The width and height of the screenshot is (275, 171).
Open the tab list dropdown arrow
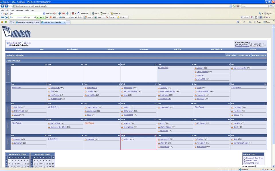(13, 22)
